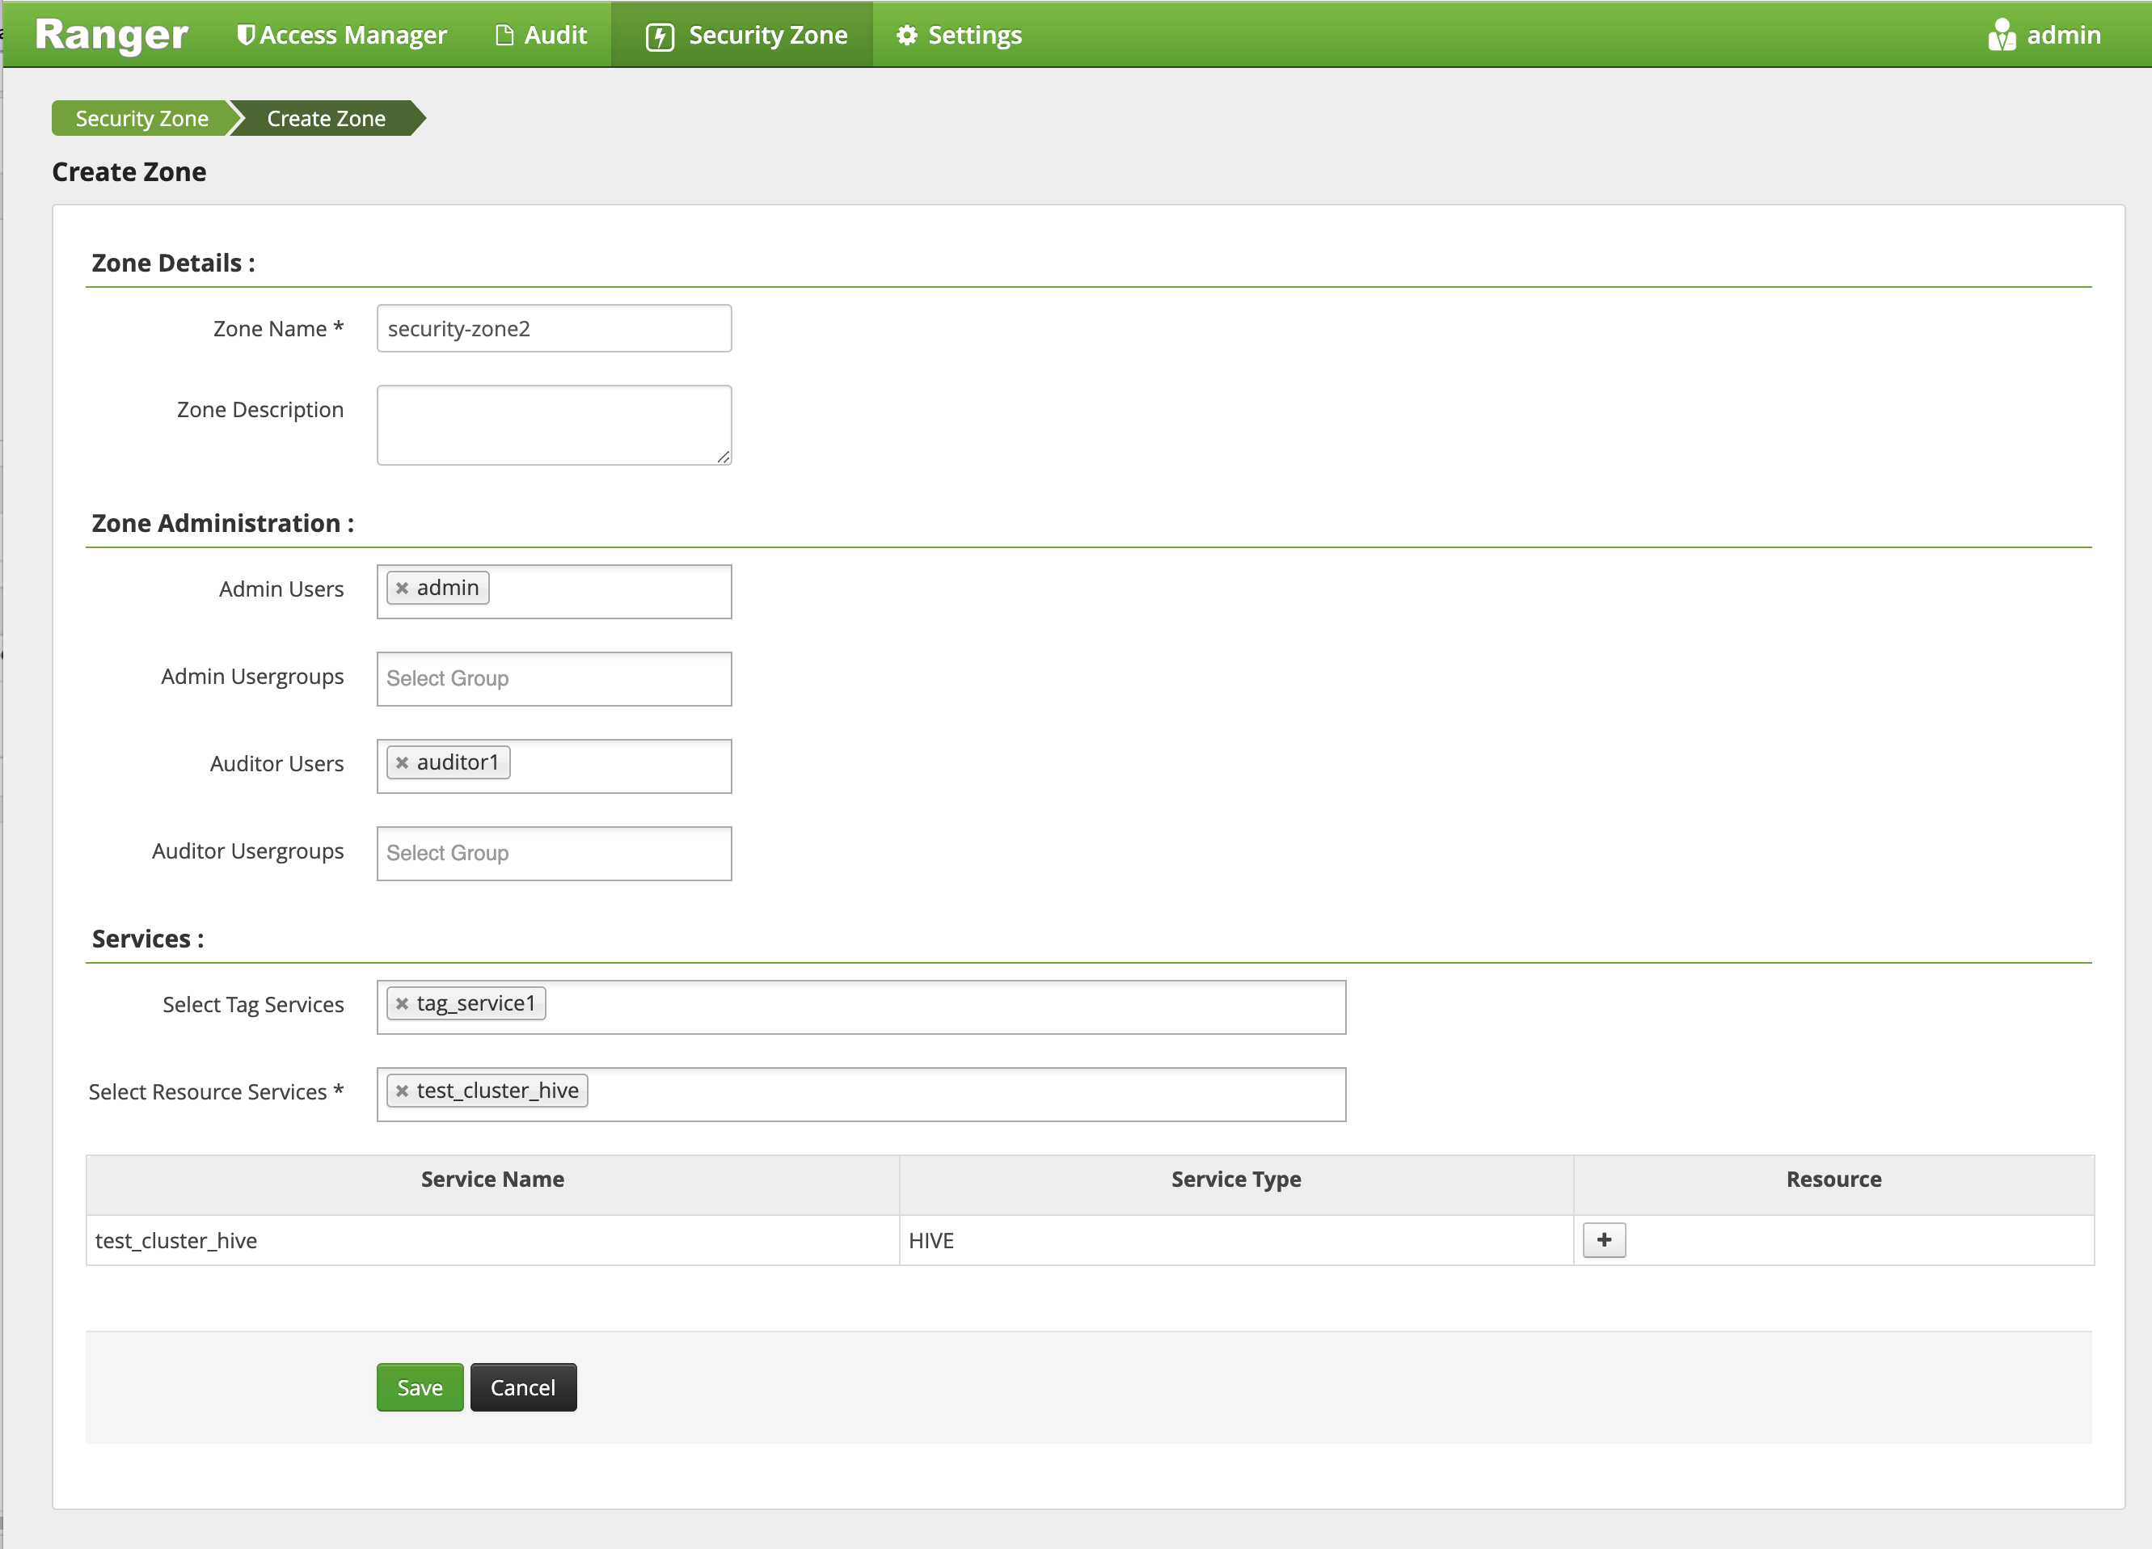This screenshot has width=2152, height=1549.
Task: Click the Security Zone bolt icon
Action: [660, 36]
